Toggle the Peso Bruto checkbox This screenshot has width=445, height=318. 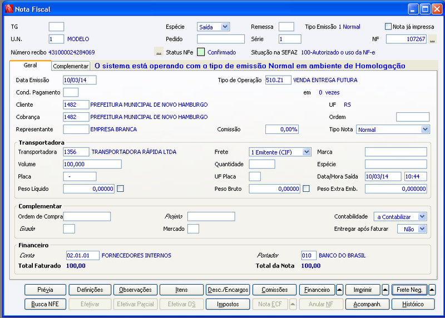[306, 188]
